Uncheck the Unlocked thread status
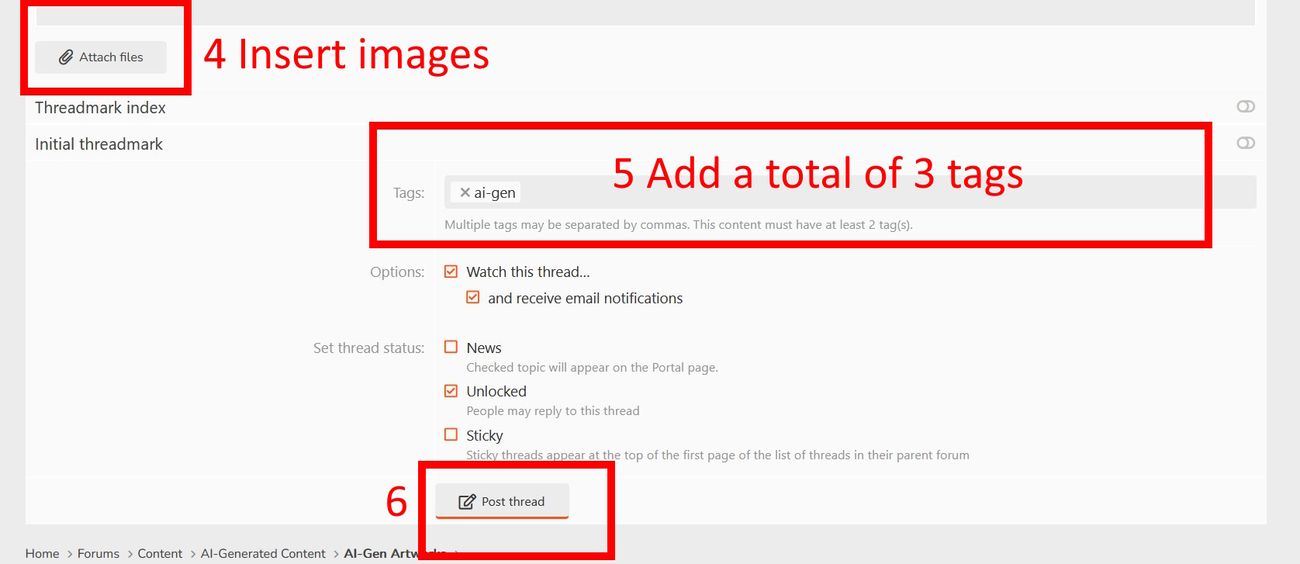Screen dimensions: 1300x564 [x=451, y=391]
